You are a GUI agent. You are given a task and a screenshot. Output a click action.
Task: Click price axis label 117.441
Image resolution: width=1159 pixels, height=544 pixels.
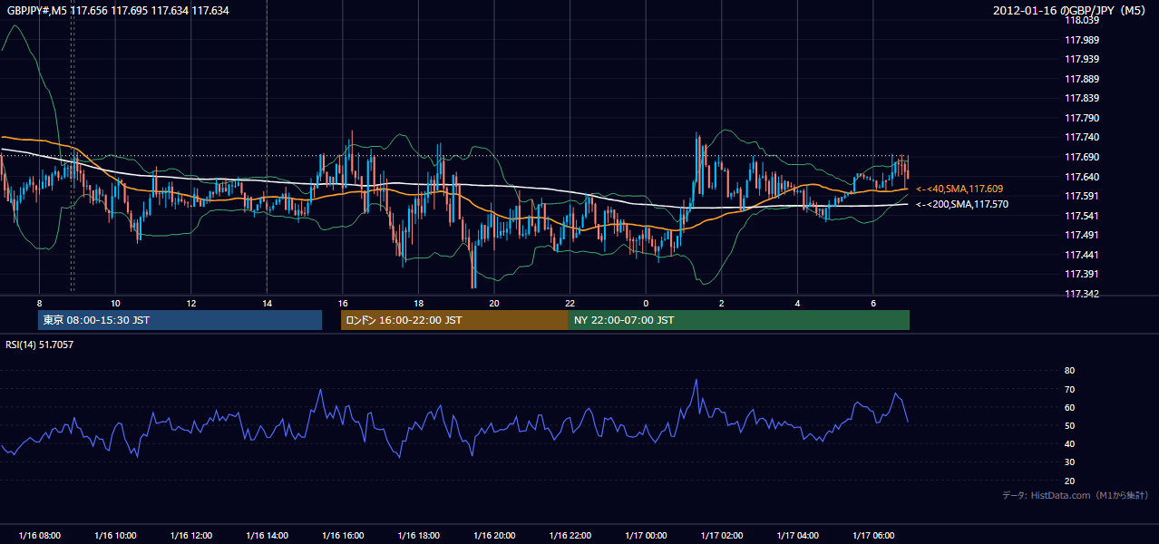(x=1081, y=255)
